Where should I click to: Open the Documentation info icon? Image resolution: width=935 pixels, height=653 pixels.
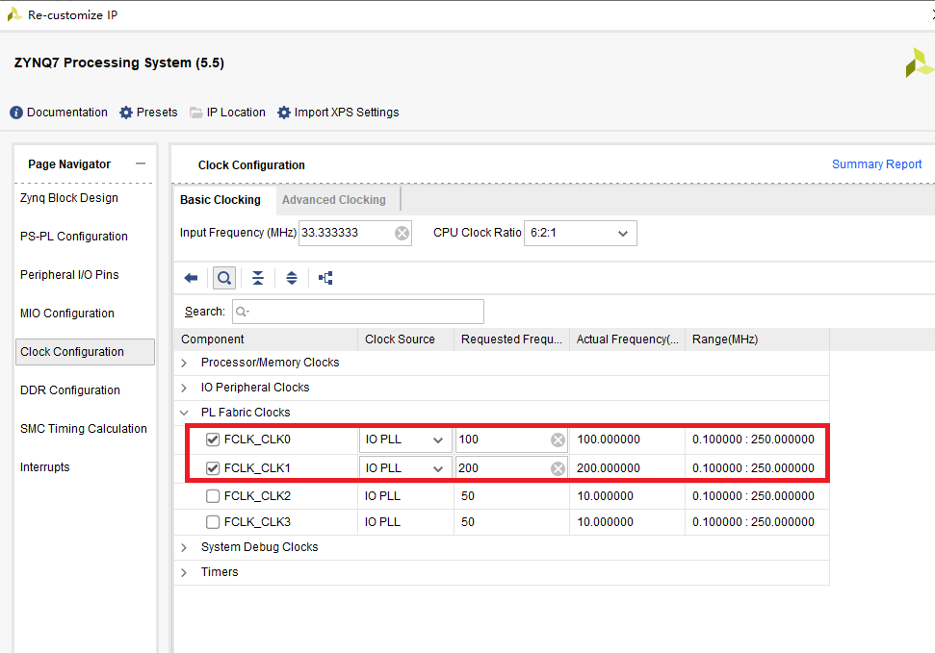(x=16, y=113)
